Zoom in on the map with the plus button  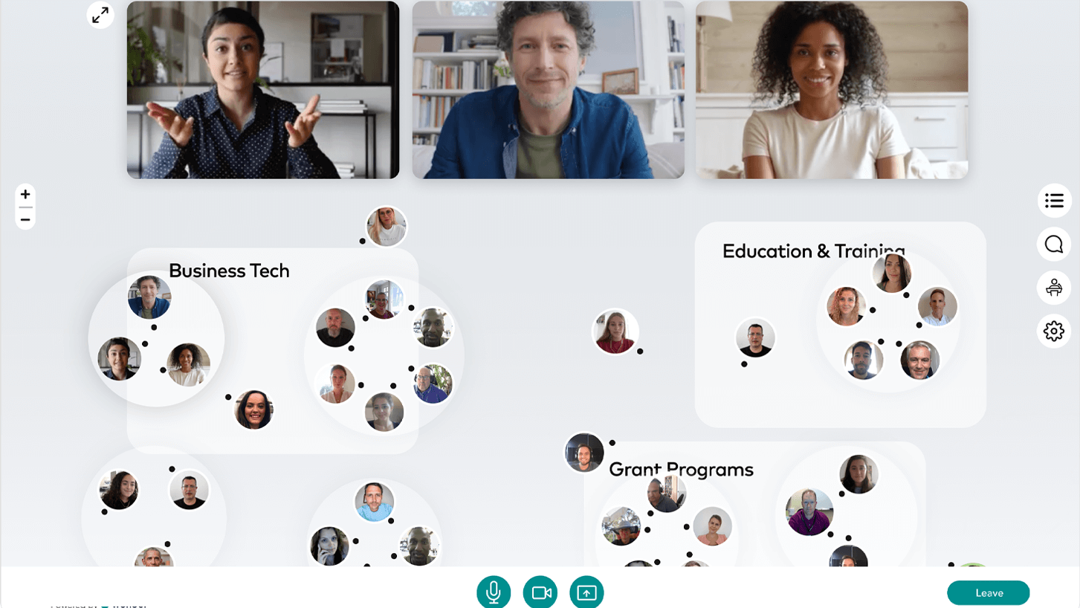pos(25,195)
